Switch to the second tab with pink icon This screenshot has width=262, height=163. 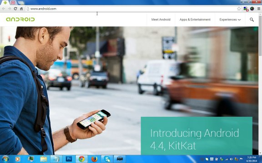[x=13, y=3]
